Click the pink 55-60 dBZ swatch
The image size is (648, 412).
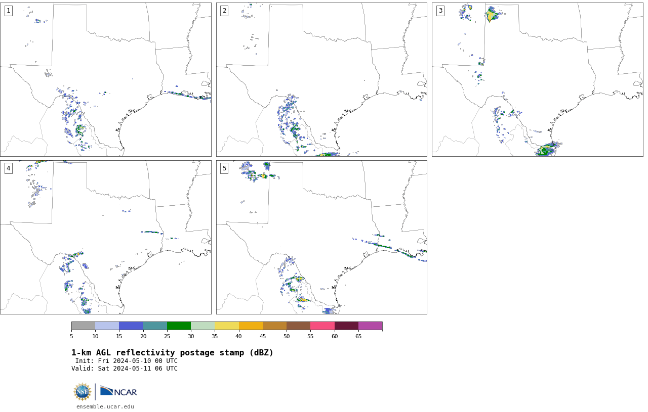pos(322,326)
